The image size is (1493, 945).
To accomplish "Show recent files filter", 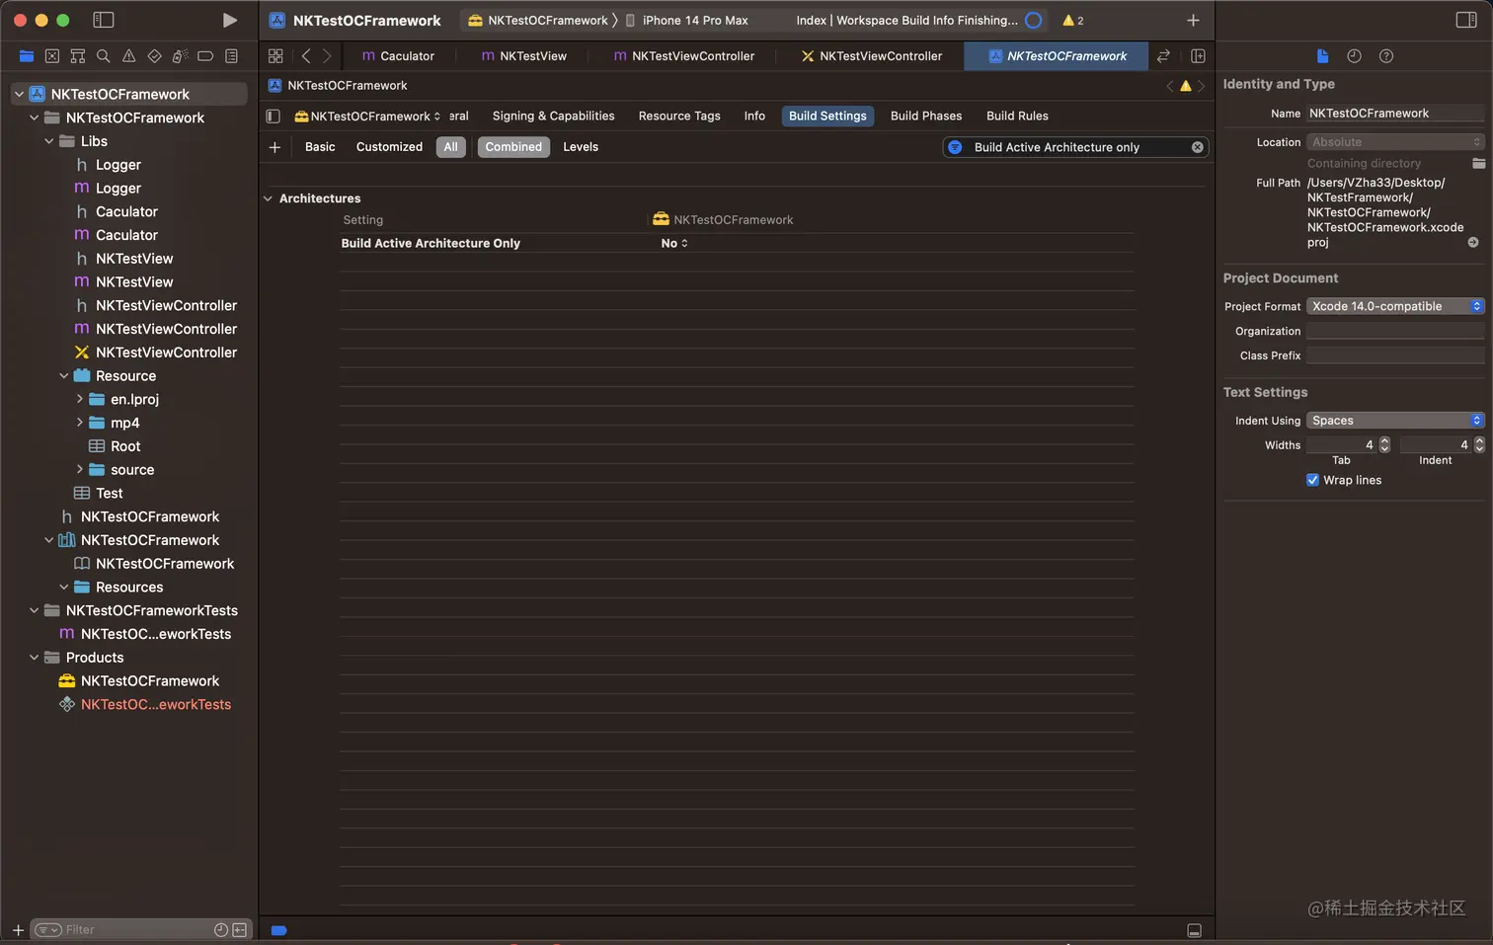I will pos(221,930).
